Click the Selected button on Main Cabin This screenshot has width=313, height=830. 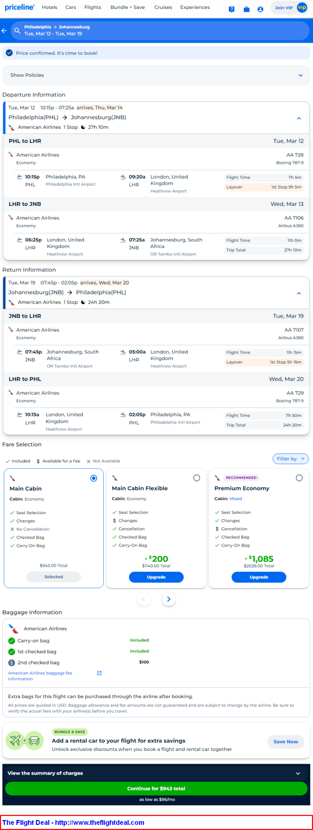click(54, 577)
